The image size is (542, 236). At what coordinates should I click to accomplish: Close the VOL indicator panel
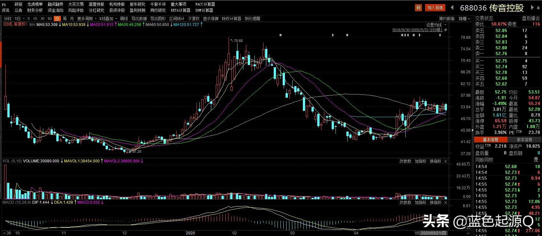click(446, 161)
